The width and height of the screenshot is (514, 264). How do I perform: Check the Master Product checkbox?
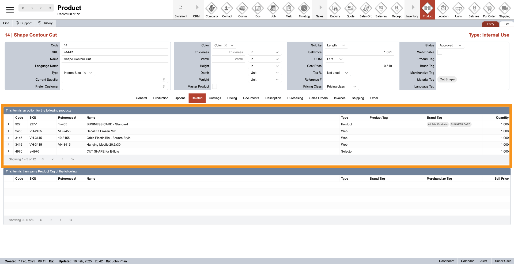pos(214,86)
